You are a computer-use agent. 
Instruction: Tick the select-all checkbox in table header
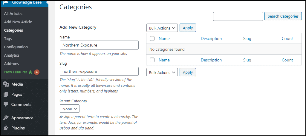(x=152, y=38)
